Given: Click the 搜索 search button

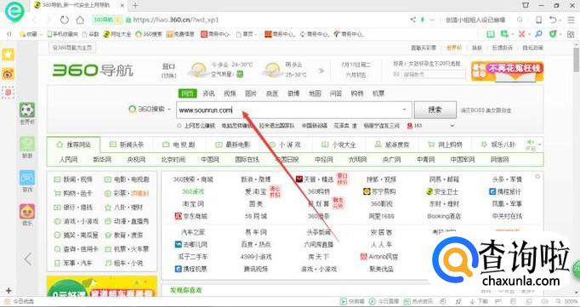Looking at the screenshot, I should [x=435, y=110].
